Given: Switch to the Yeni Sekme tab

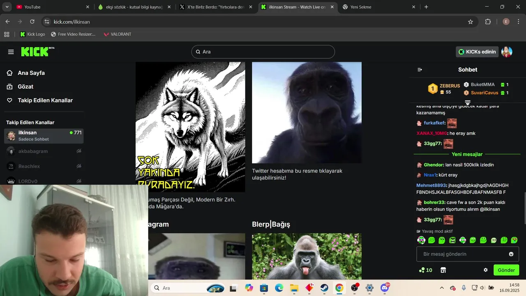Looking at the screenshot, I should click(380, 7).
